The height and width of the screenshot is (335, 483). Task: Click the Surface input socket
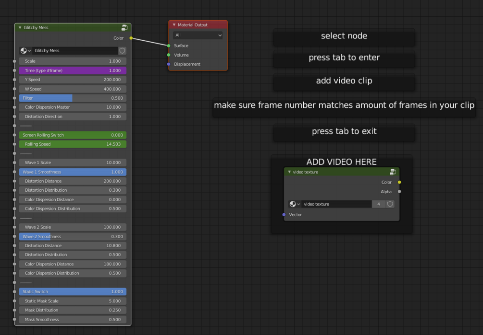pyautogui.click(x=169, y=46)
